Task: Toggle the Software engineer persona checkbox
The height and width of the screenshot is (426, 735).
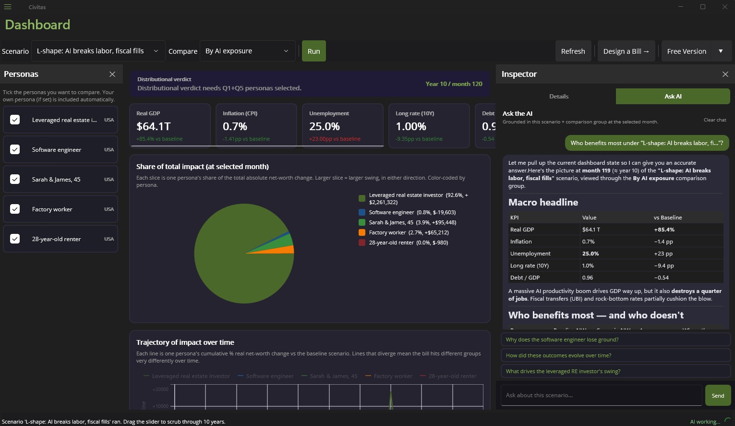Action: (x=15, y=149)
